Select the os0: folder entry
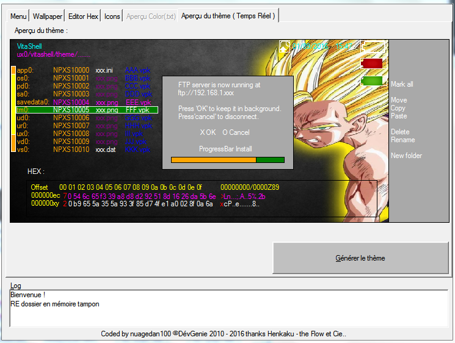Image resolution: width=455 pixels, height=343 pixels. click(x=23, y=78)
